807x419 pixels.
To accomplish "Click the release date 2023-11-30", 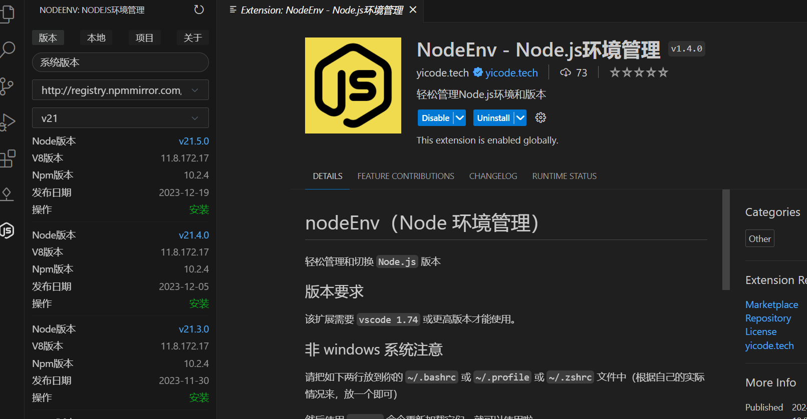I will 184,380.
